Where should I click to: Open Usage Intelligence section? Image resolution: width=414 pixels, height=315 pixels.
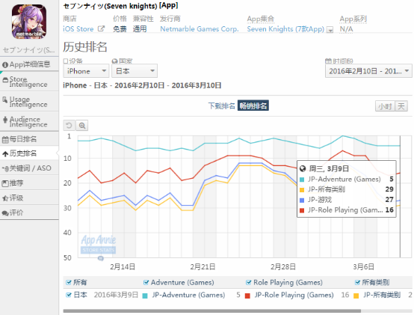click(29, 102)
